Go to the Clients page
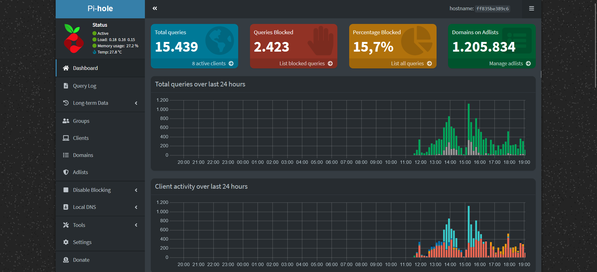 100,138
